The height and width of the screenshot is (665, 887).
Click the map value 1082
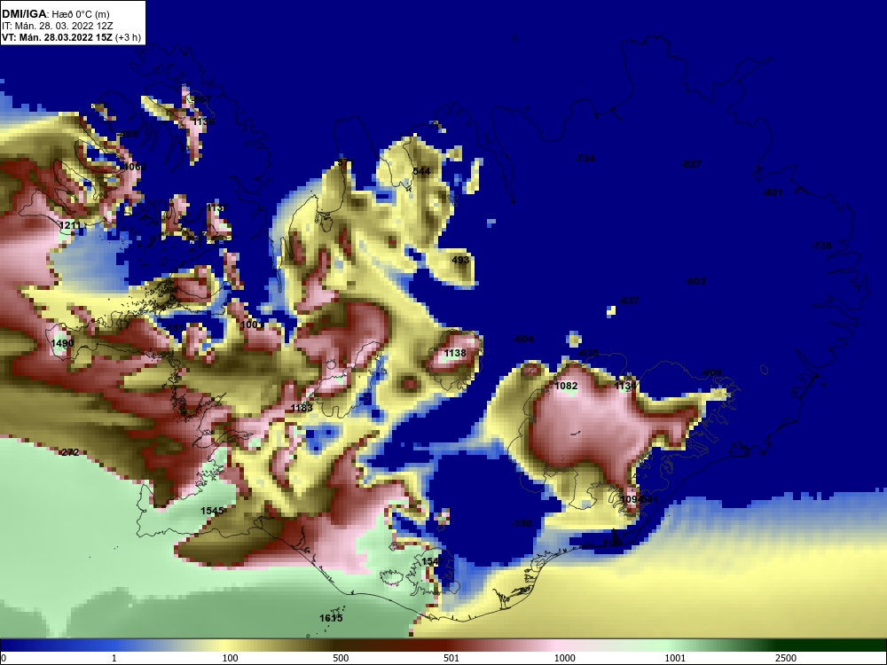coord(566,386)
